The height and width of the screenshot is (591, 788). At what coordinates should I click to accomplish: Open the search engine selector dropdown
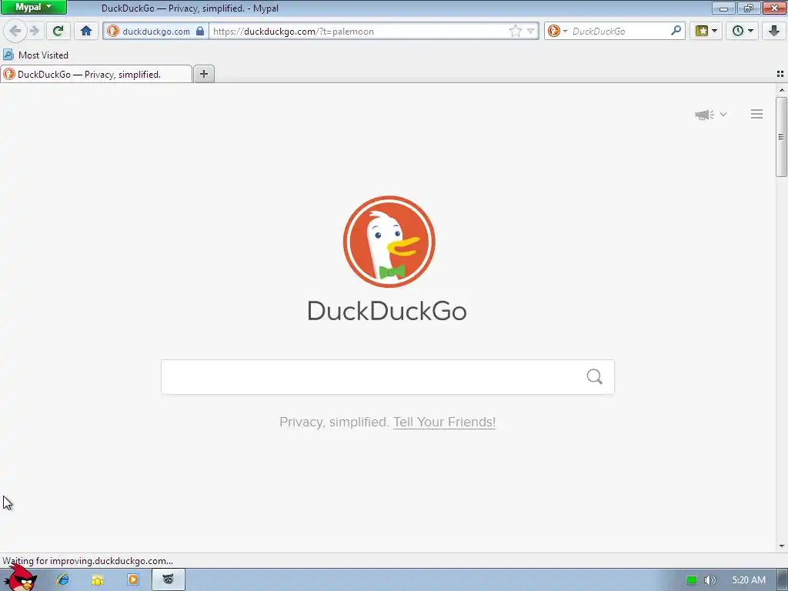[x=557, y=31]
